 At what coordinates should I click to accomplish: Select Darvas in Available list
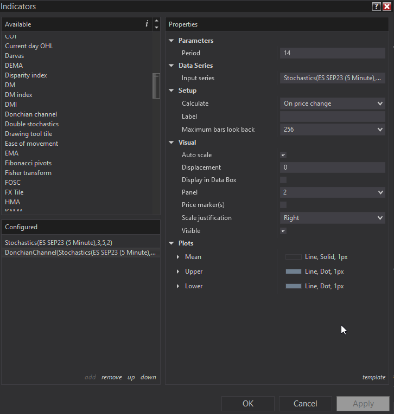coord(14,56)
